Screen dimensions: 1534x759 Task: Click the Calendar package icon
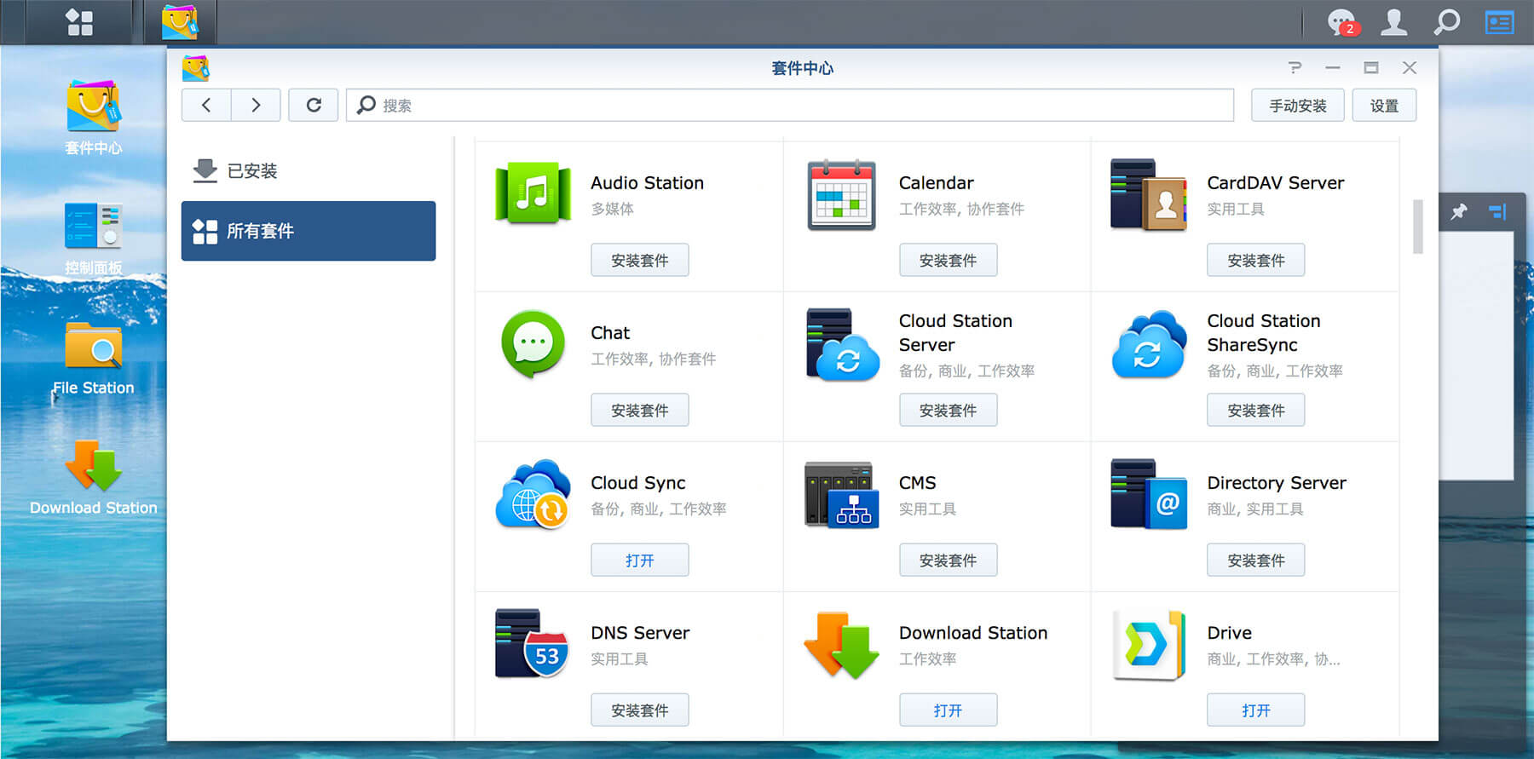pyautogui.click(x=841, y=195)
